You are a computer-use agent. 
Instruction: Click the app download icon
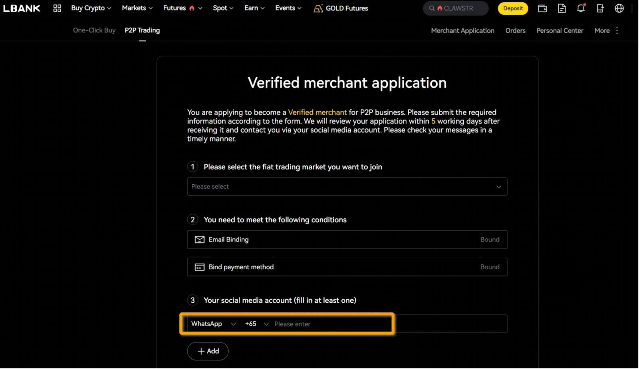[600, 8]
